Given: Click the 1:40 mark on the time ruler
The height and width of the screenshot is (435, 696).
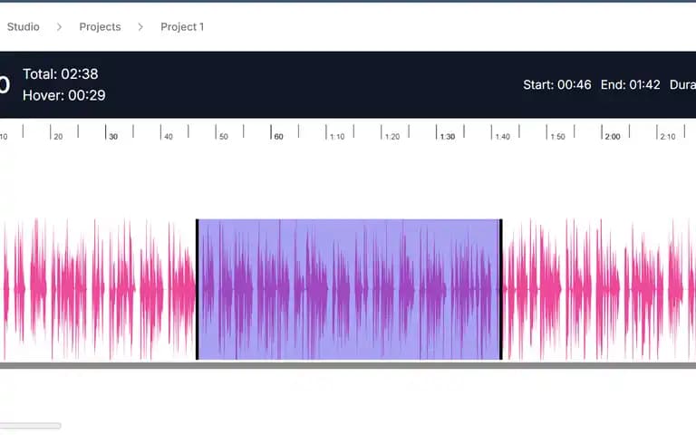Looking at the screenshot, I should pyautogui.click(x=502, y=137).
